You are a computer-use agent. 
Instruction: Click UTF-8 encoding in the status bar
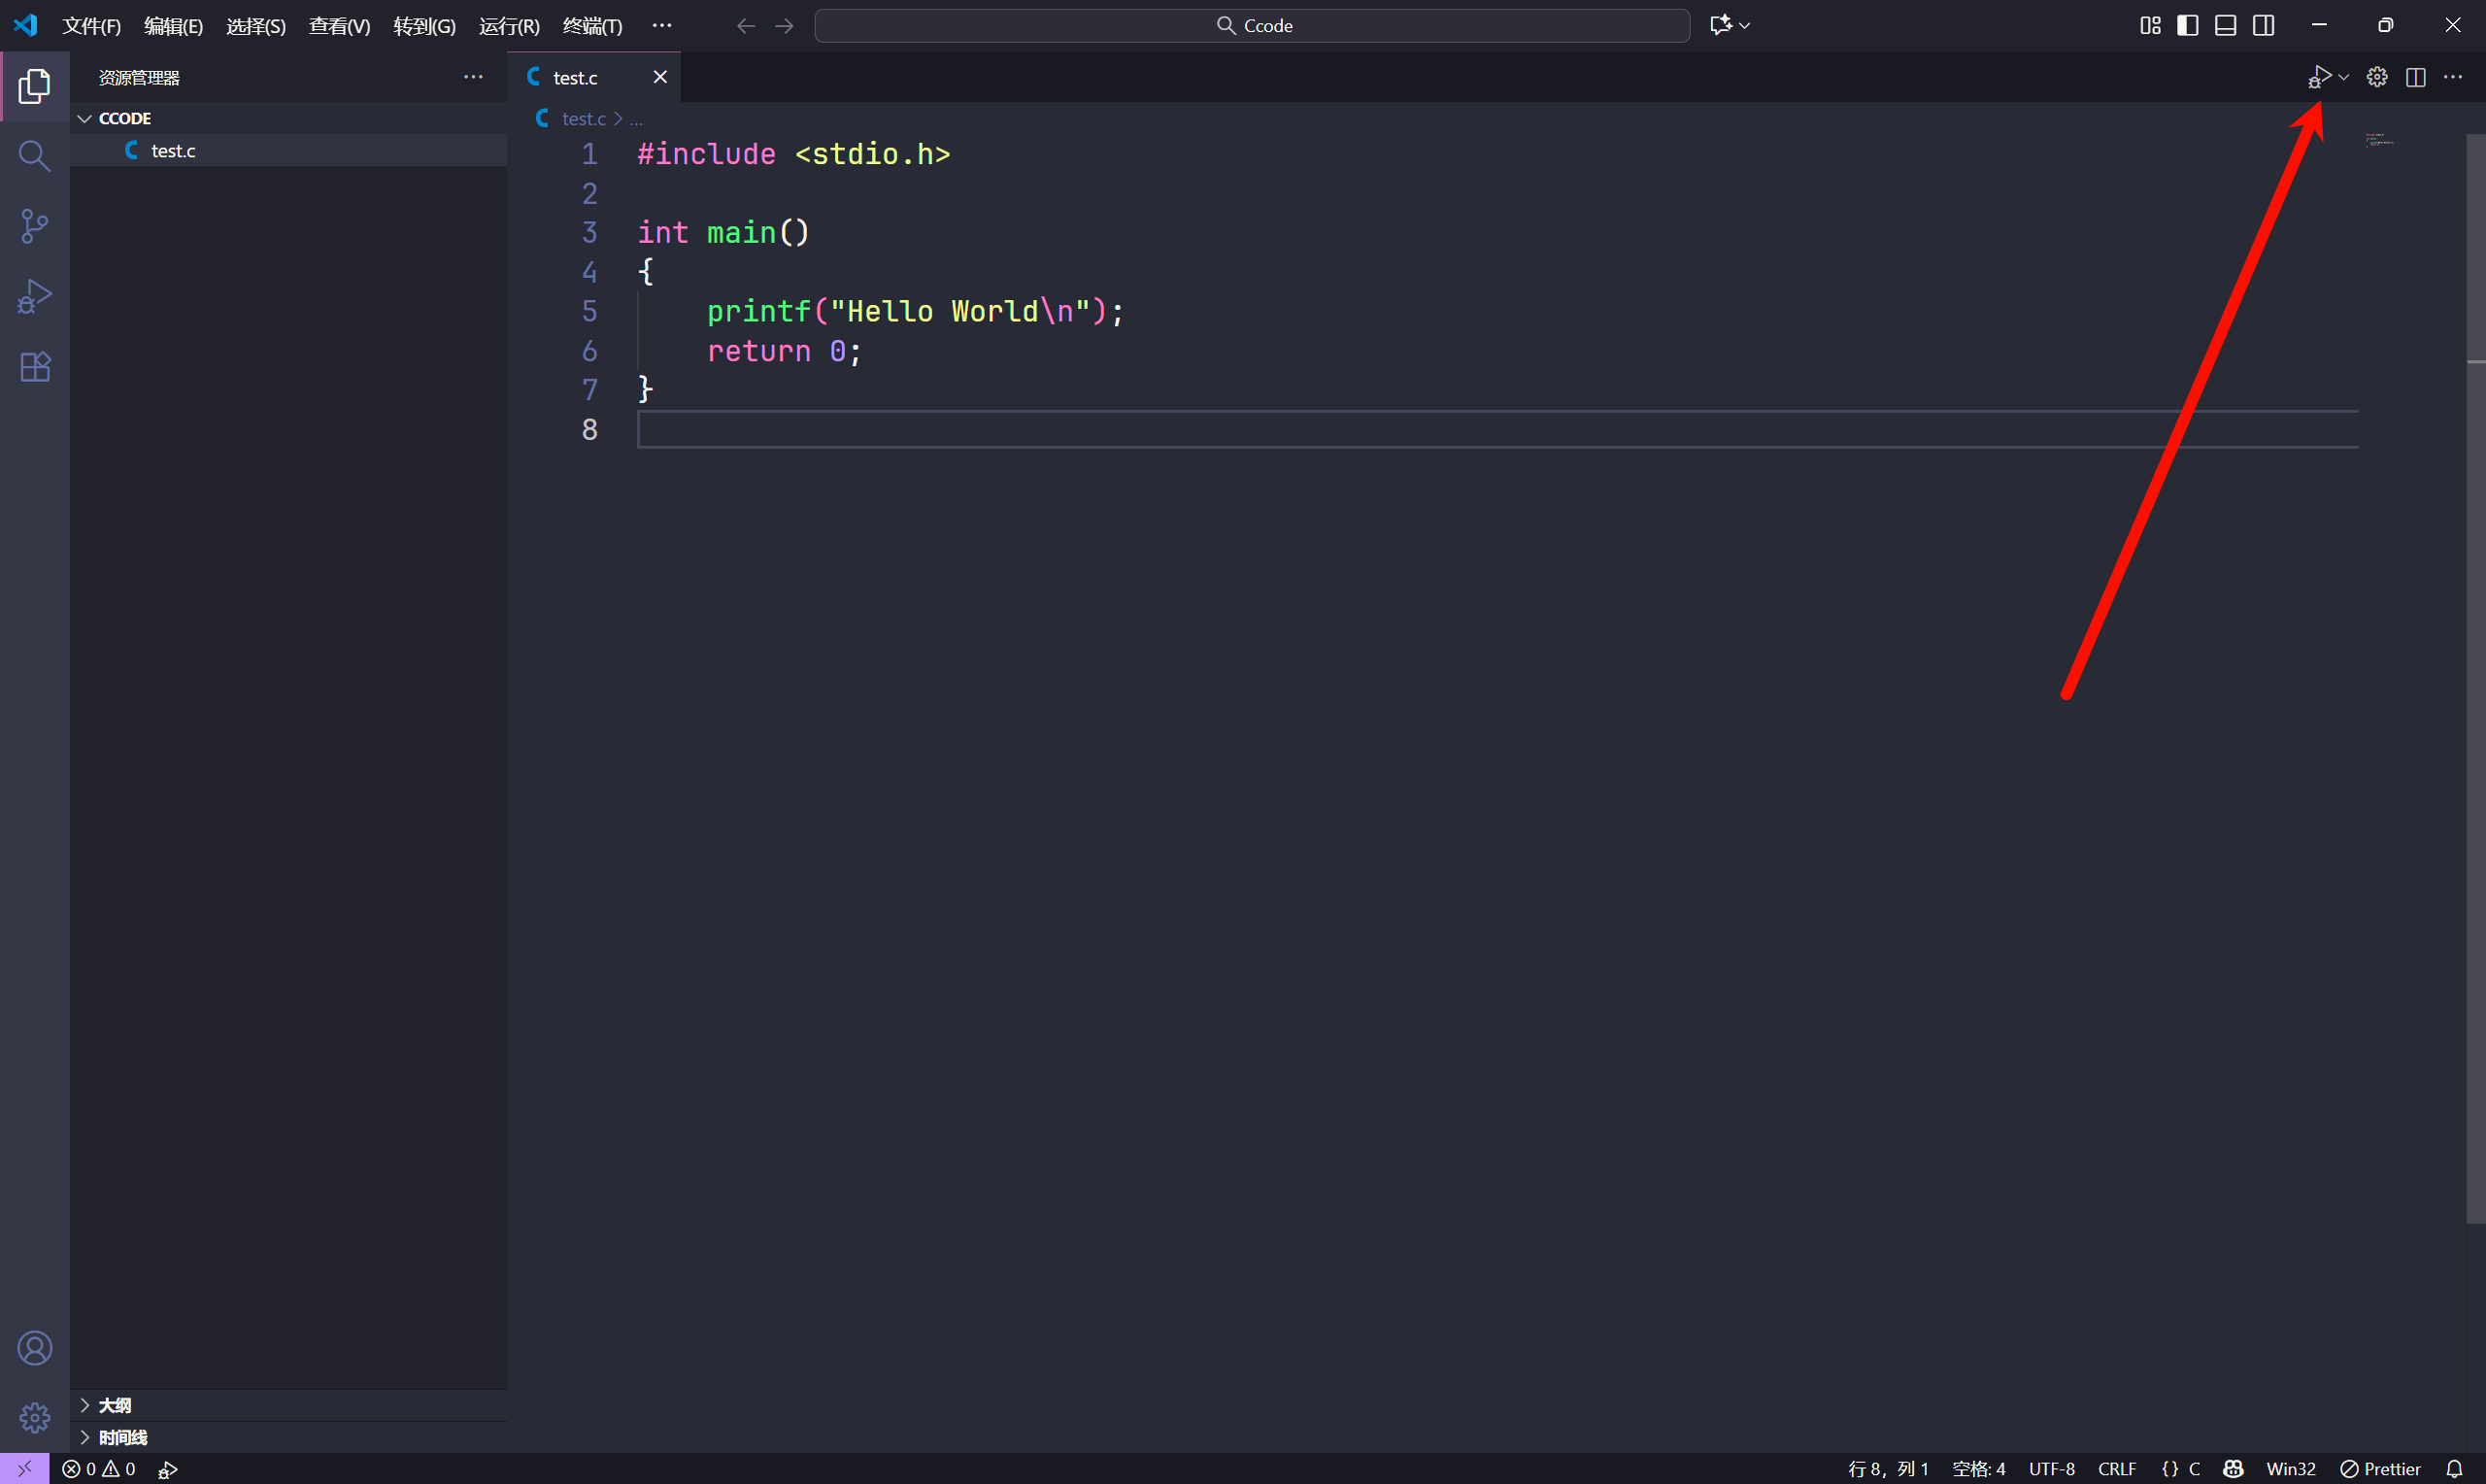coord(2051,1468)
